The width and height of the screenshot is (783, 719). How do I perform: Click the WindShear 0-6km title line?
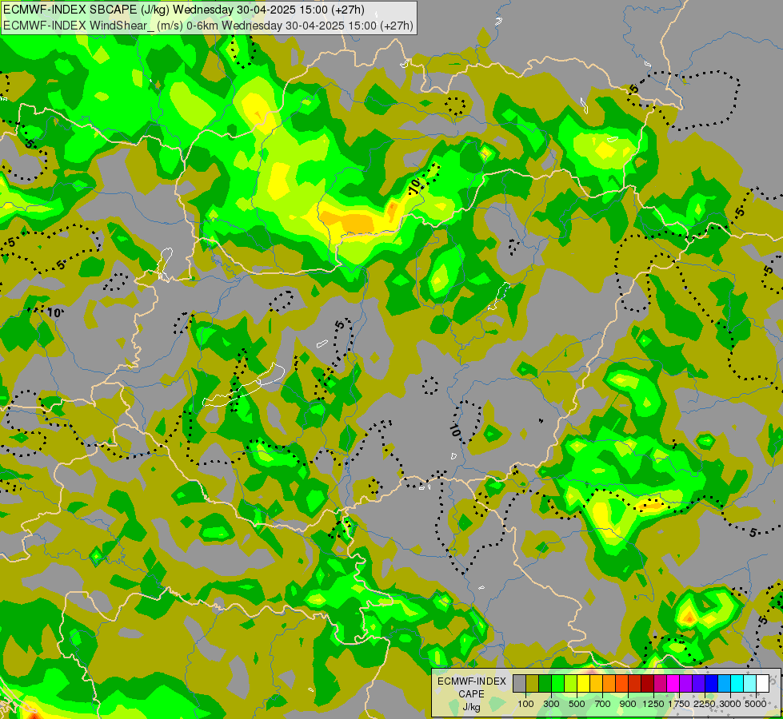[208, 26]
